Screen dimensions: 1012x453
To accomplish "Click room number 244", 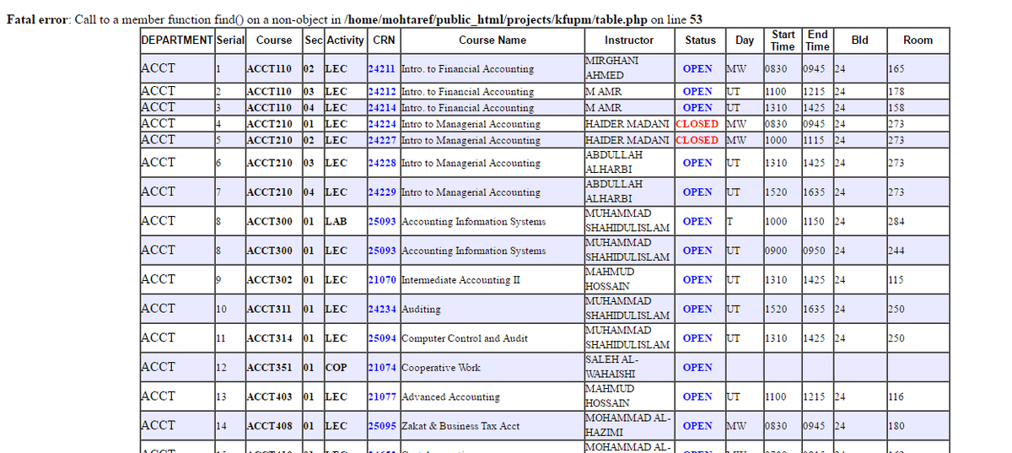I will click(x=896, y=251).
